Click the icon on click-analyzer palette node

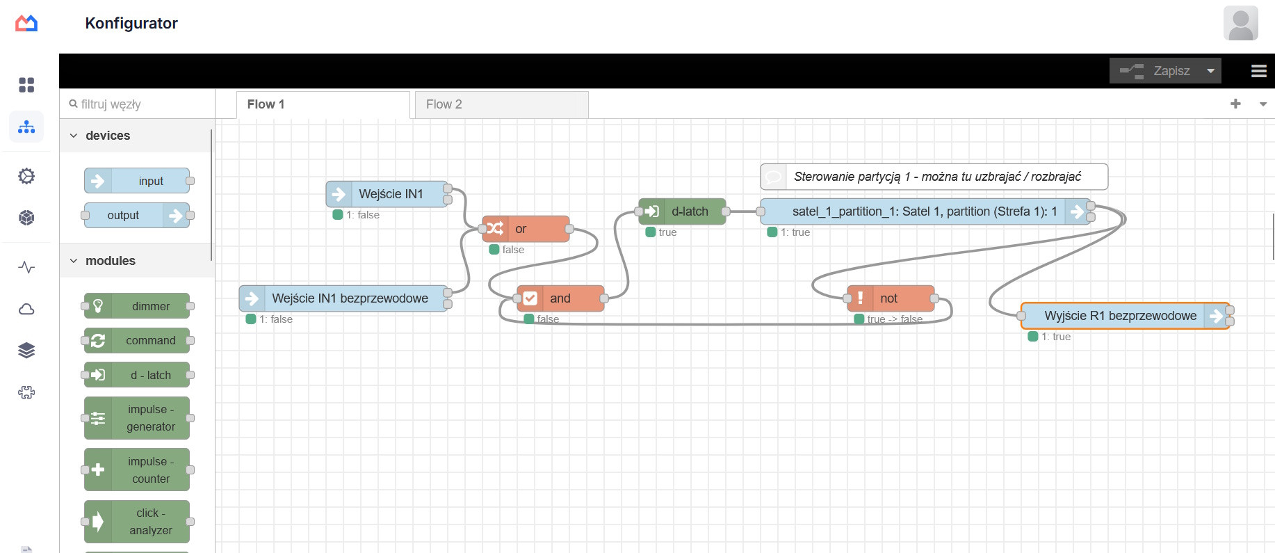[x=98, y=522]
